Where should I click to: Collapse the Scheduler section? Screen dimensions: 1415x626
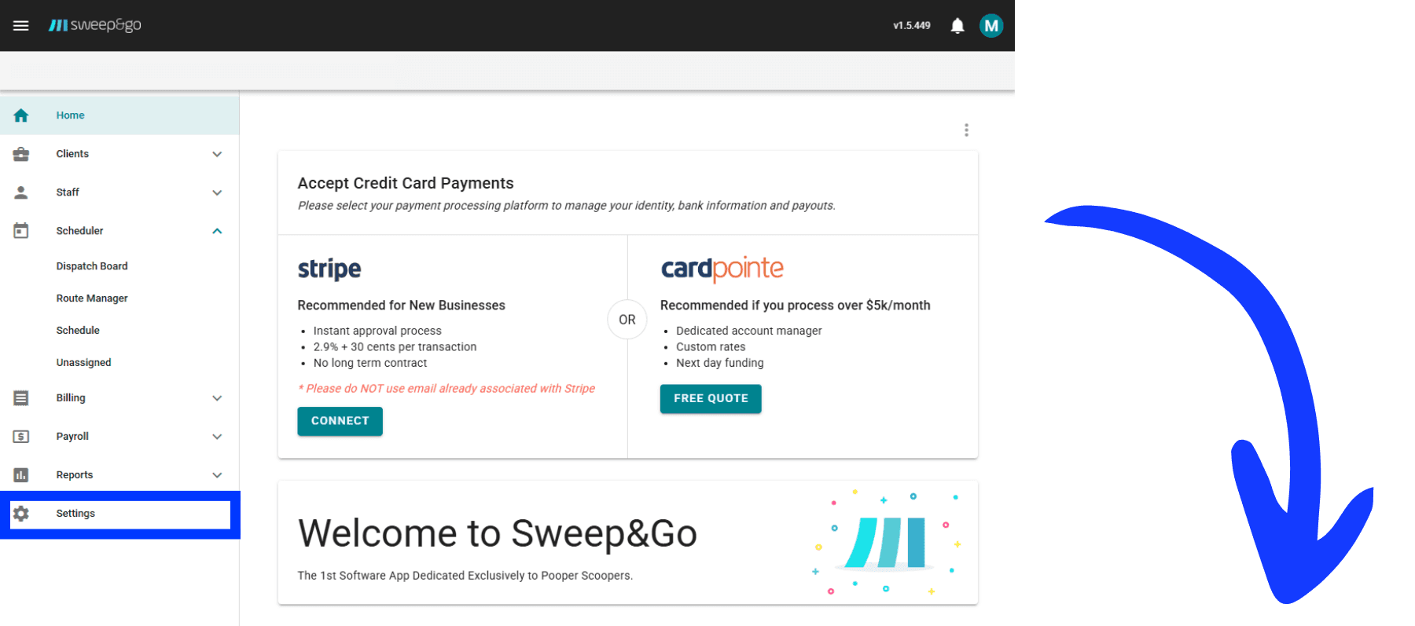(217, 230)
